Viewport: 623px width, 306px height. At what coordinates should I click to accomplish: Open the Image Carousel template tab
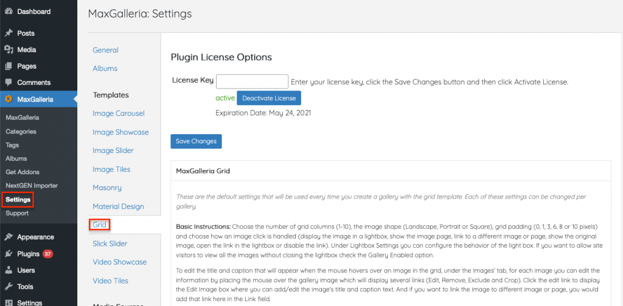[x=119, y=114]
